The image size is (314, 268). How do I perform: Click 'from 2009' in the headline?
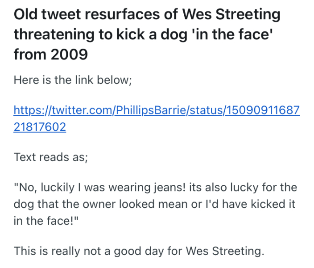(x=51, y=55)
